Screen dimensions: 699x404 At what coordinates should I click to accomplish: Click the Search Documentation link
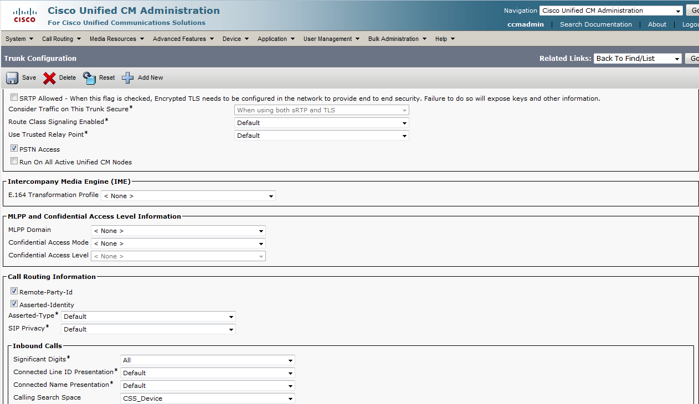pyautogui.click(x=596, y=24)
